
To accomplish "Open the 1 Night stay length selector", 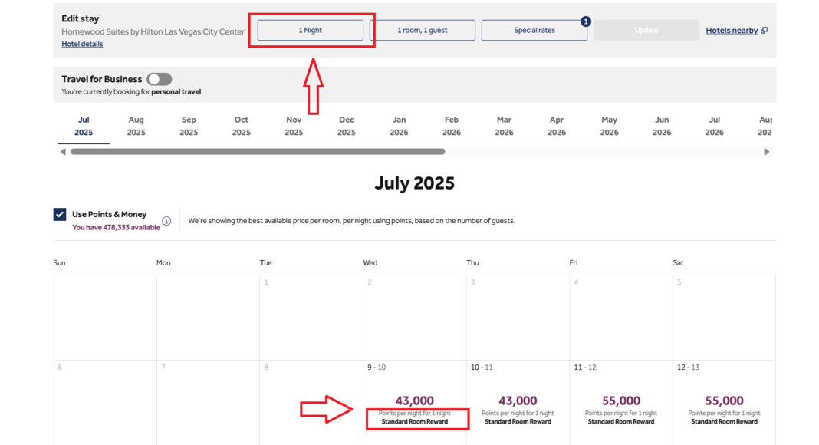I will (311, 30).
